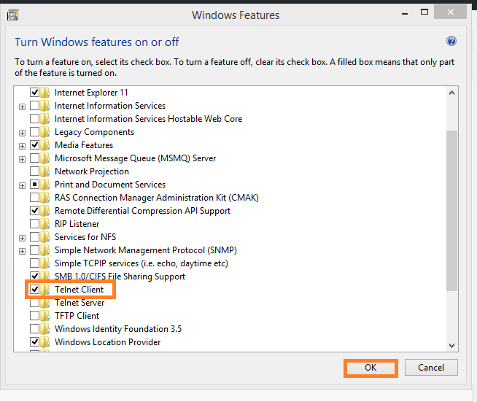Toggle the Print and Document Services checkbox
Image resolution: width=477 pixels, height=402 pixels.
point(35,184)
